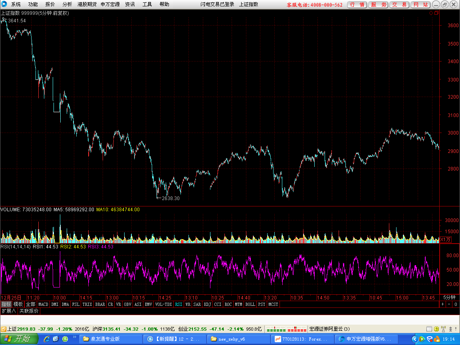
Task: Select the DMI indicator
Action: pos(55,304)
